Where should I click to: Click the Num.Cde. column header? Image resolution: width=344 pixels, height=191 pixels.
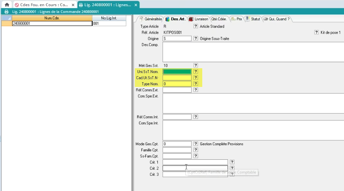52,18
